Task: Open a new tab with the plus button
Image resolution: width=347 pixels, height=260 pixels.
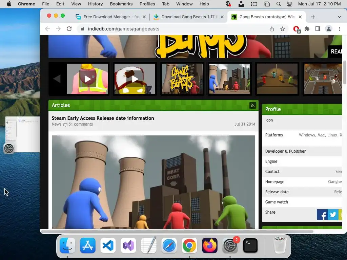Action: click(x=313, y=17)
